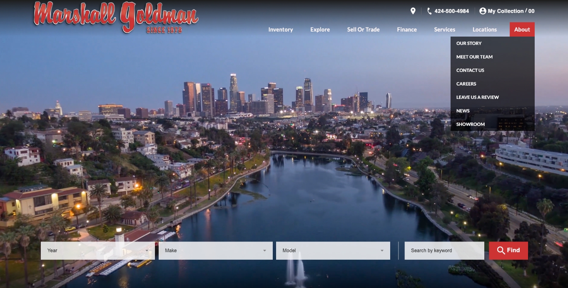Click the highlighted About menu
Image resolution: width=568 pixels, height=288 pixels.
tap(522, 30)
